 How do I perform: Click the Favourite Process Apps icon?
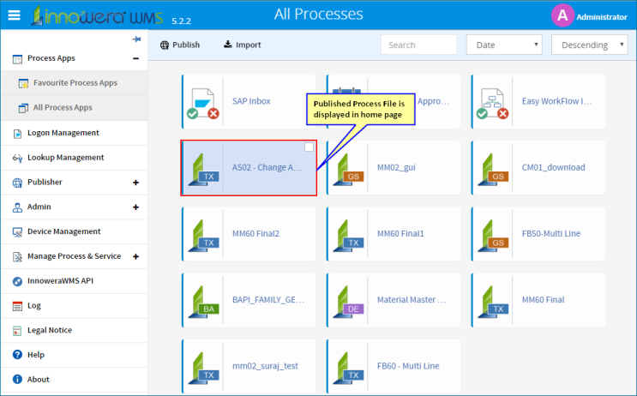(23, 83)
